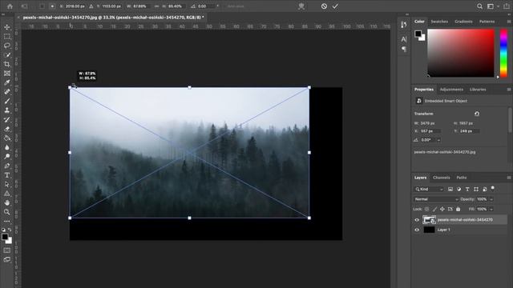The width and height of the screenshot is (513, 288).
Task: Switch to the Libraries tab
Action: pyautogui.click(x=478, y=90)
